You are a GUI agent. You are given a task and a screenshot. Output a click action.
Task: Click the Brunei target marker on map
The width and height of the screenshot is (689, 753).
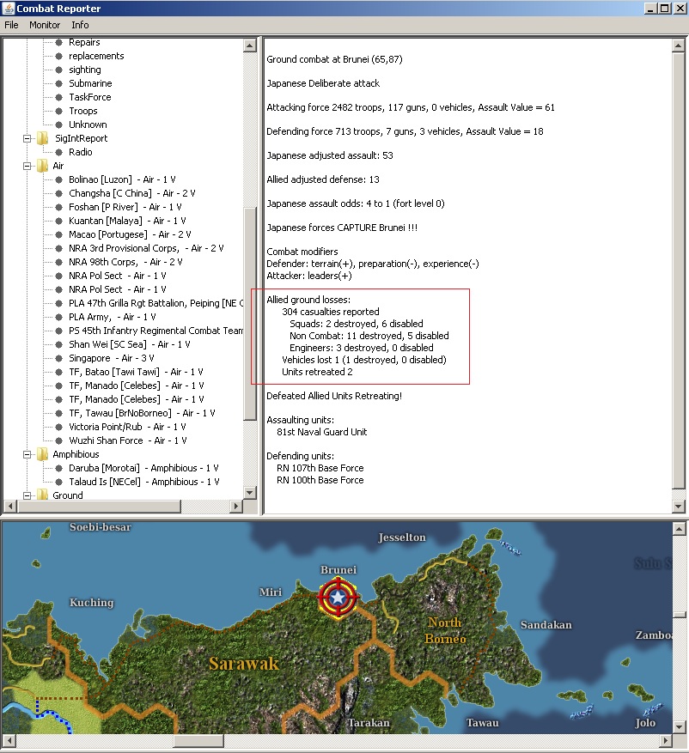(x=338, y=598)
